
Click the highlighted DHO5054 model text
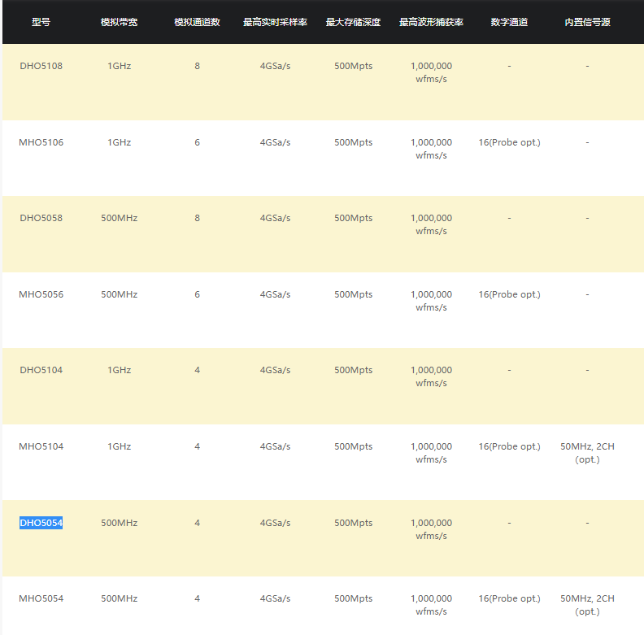[x=41, y=523]
